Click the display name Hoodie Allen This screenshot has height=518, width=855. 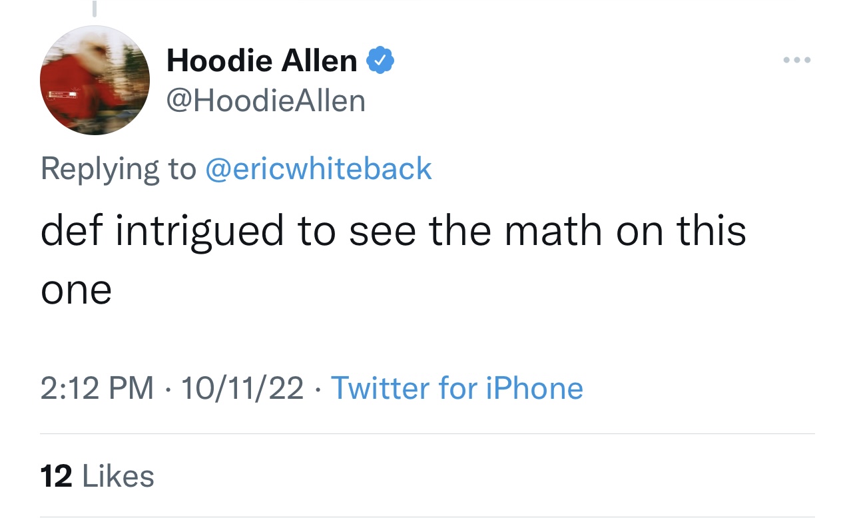pos(262,61)
